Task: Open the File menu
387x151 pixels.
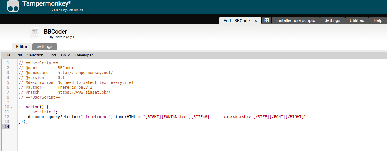Action: tap(7, 55)
